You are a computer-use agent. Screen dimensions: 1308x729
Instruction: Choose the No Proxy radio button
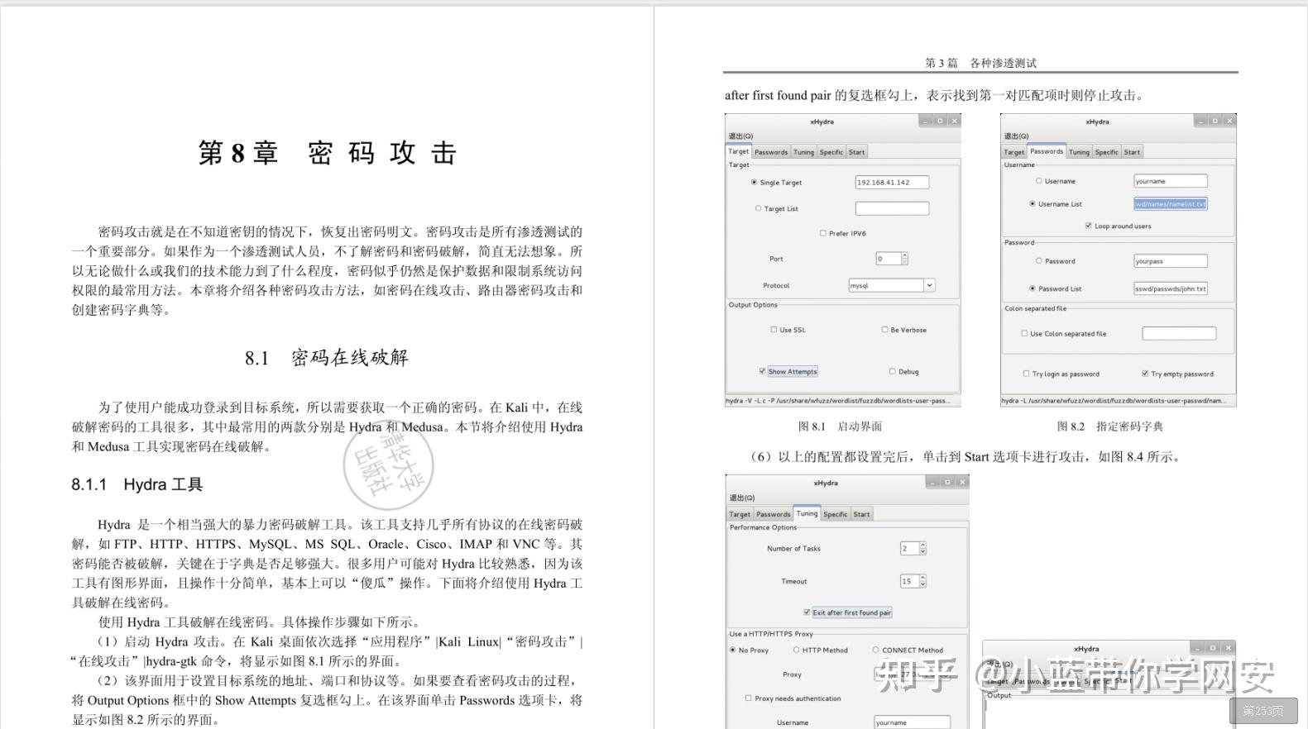tap(732, 650)
